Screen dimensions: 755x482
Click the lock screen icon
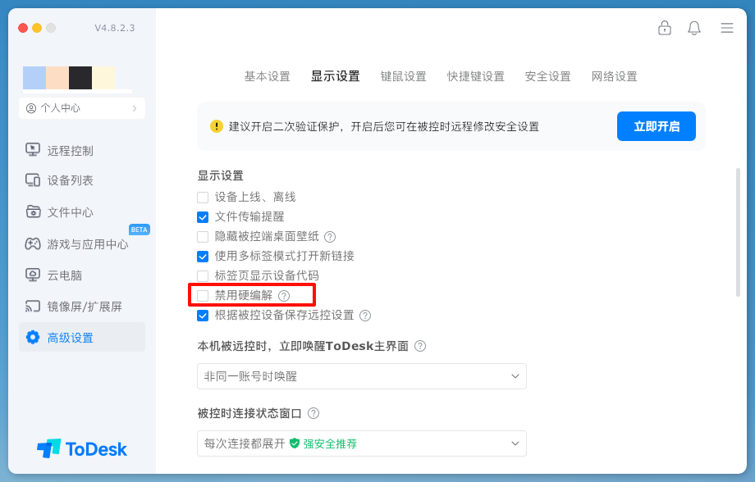click(x=665, y=28)
